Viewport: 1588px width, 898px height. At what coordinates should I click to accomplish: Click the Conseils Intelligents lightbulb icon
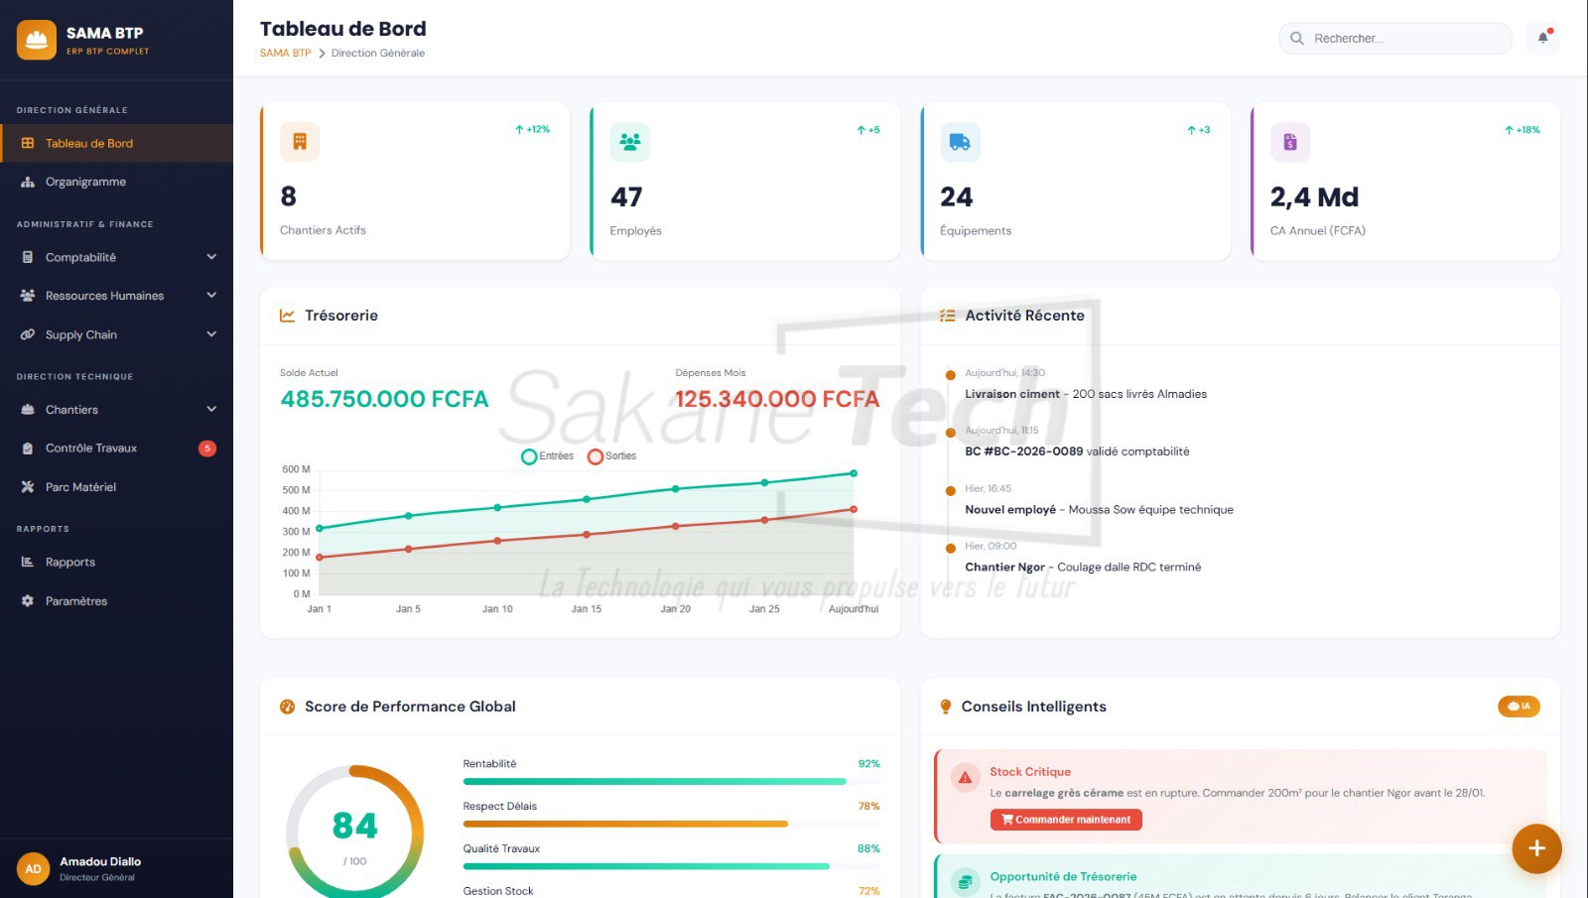pyautogui.click(x=946, y=706)
